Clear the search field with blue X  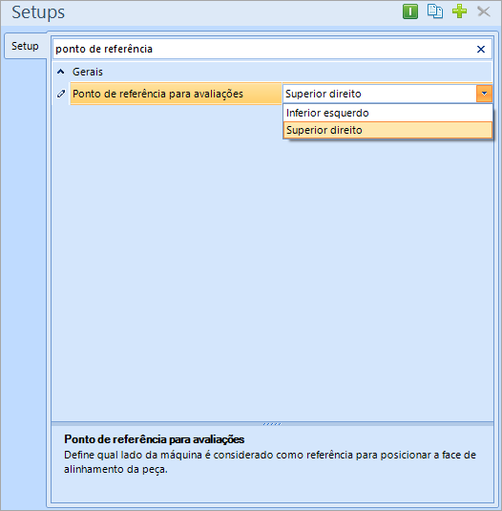click(480, 50)
